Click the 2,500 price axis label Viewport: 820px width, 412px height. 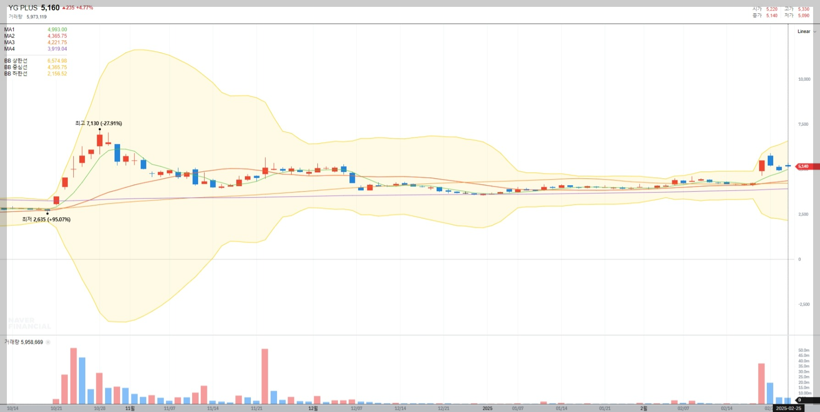click(x=803, y=214)
